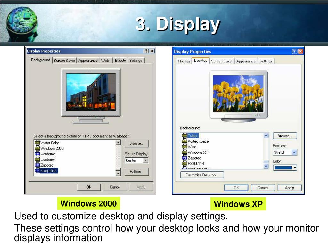Screen dimensions: 328x246
Task: Click Browse button in Windows 2000 dialog
Action: click(136, 143)
